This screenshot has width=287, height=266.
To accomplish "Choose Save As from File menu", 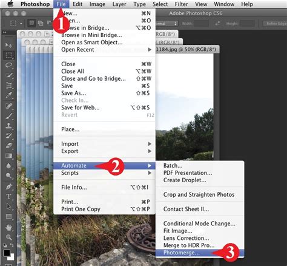I will 104,93.
